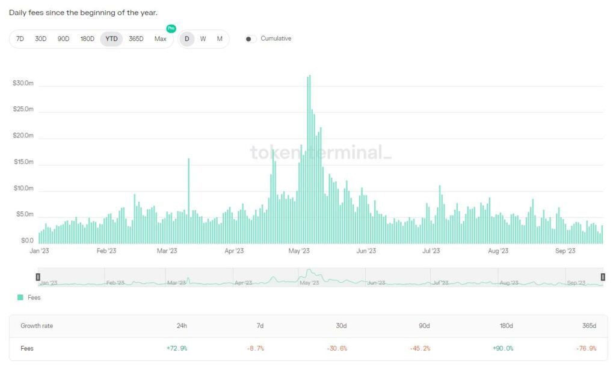Select the YTD range tab
The width and height of the screenshot is (616, 368).
(x=111, y=39)
